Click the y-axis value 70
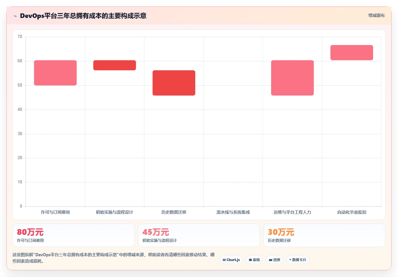 pyautogui.click(x=20, y=37)
